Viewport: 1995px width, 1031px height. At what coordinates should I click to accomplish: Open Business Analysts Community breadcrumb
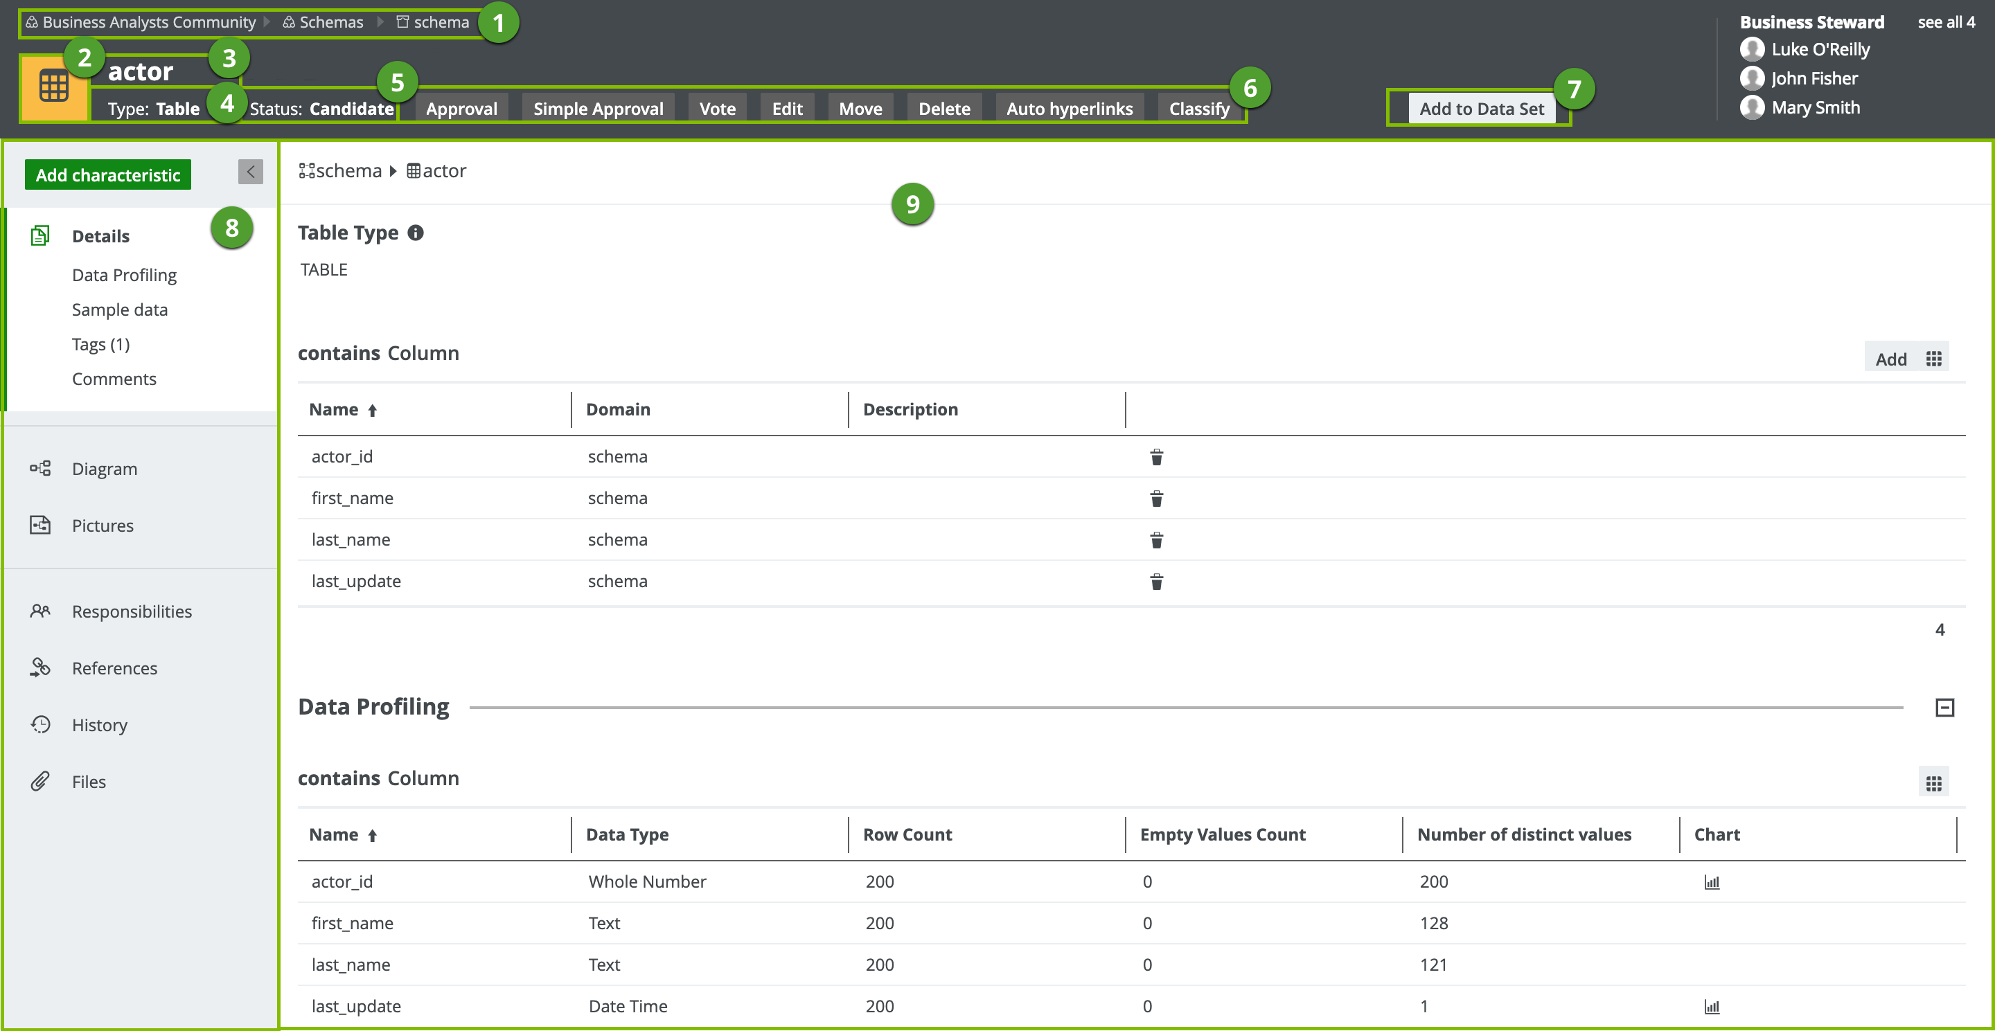click(148, 22)
